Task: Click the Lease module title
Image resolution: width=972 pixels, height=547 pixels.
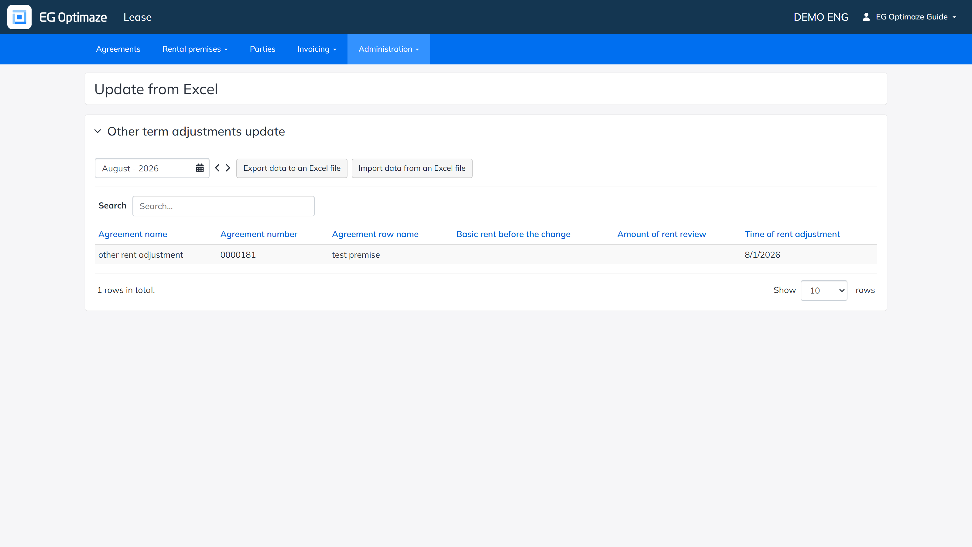Action: pos(137,17)
